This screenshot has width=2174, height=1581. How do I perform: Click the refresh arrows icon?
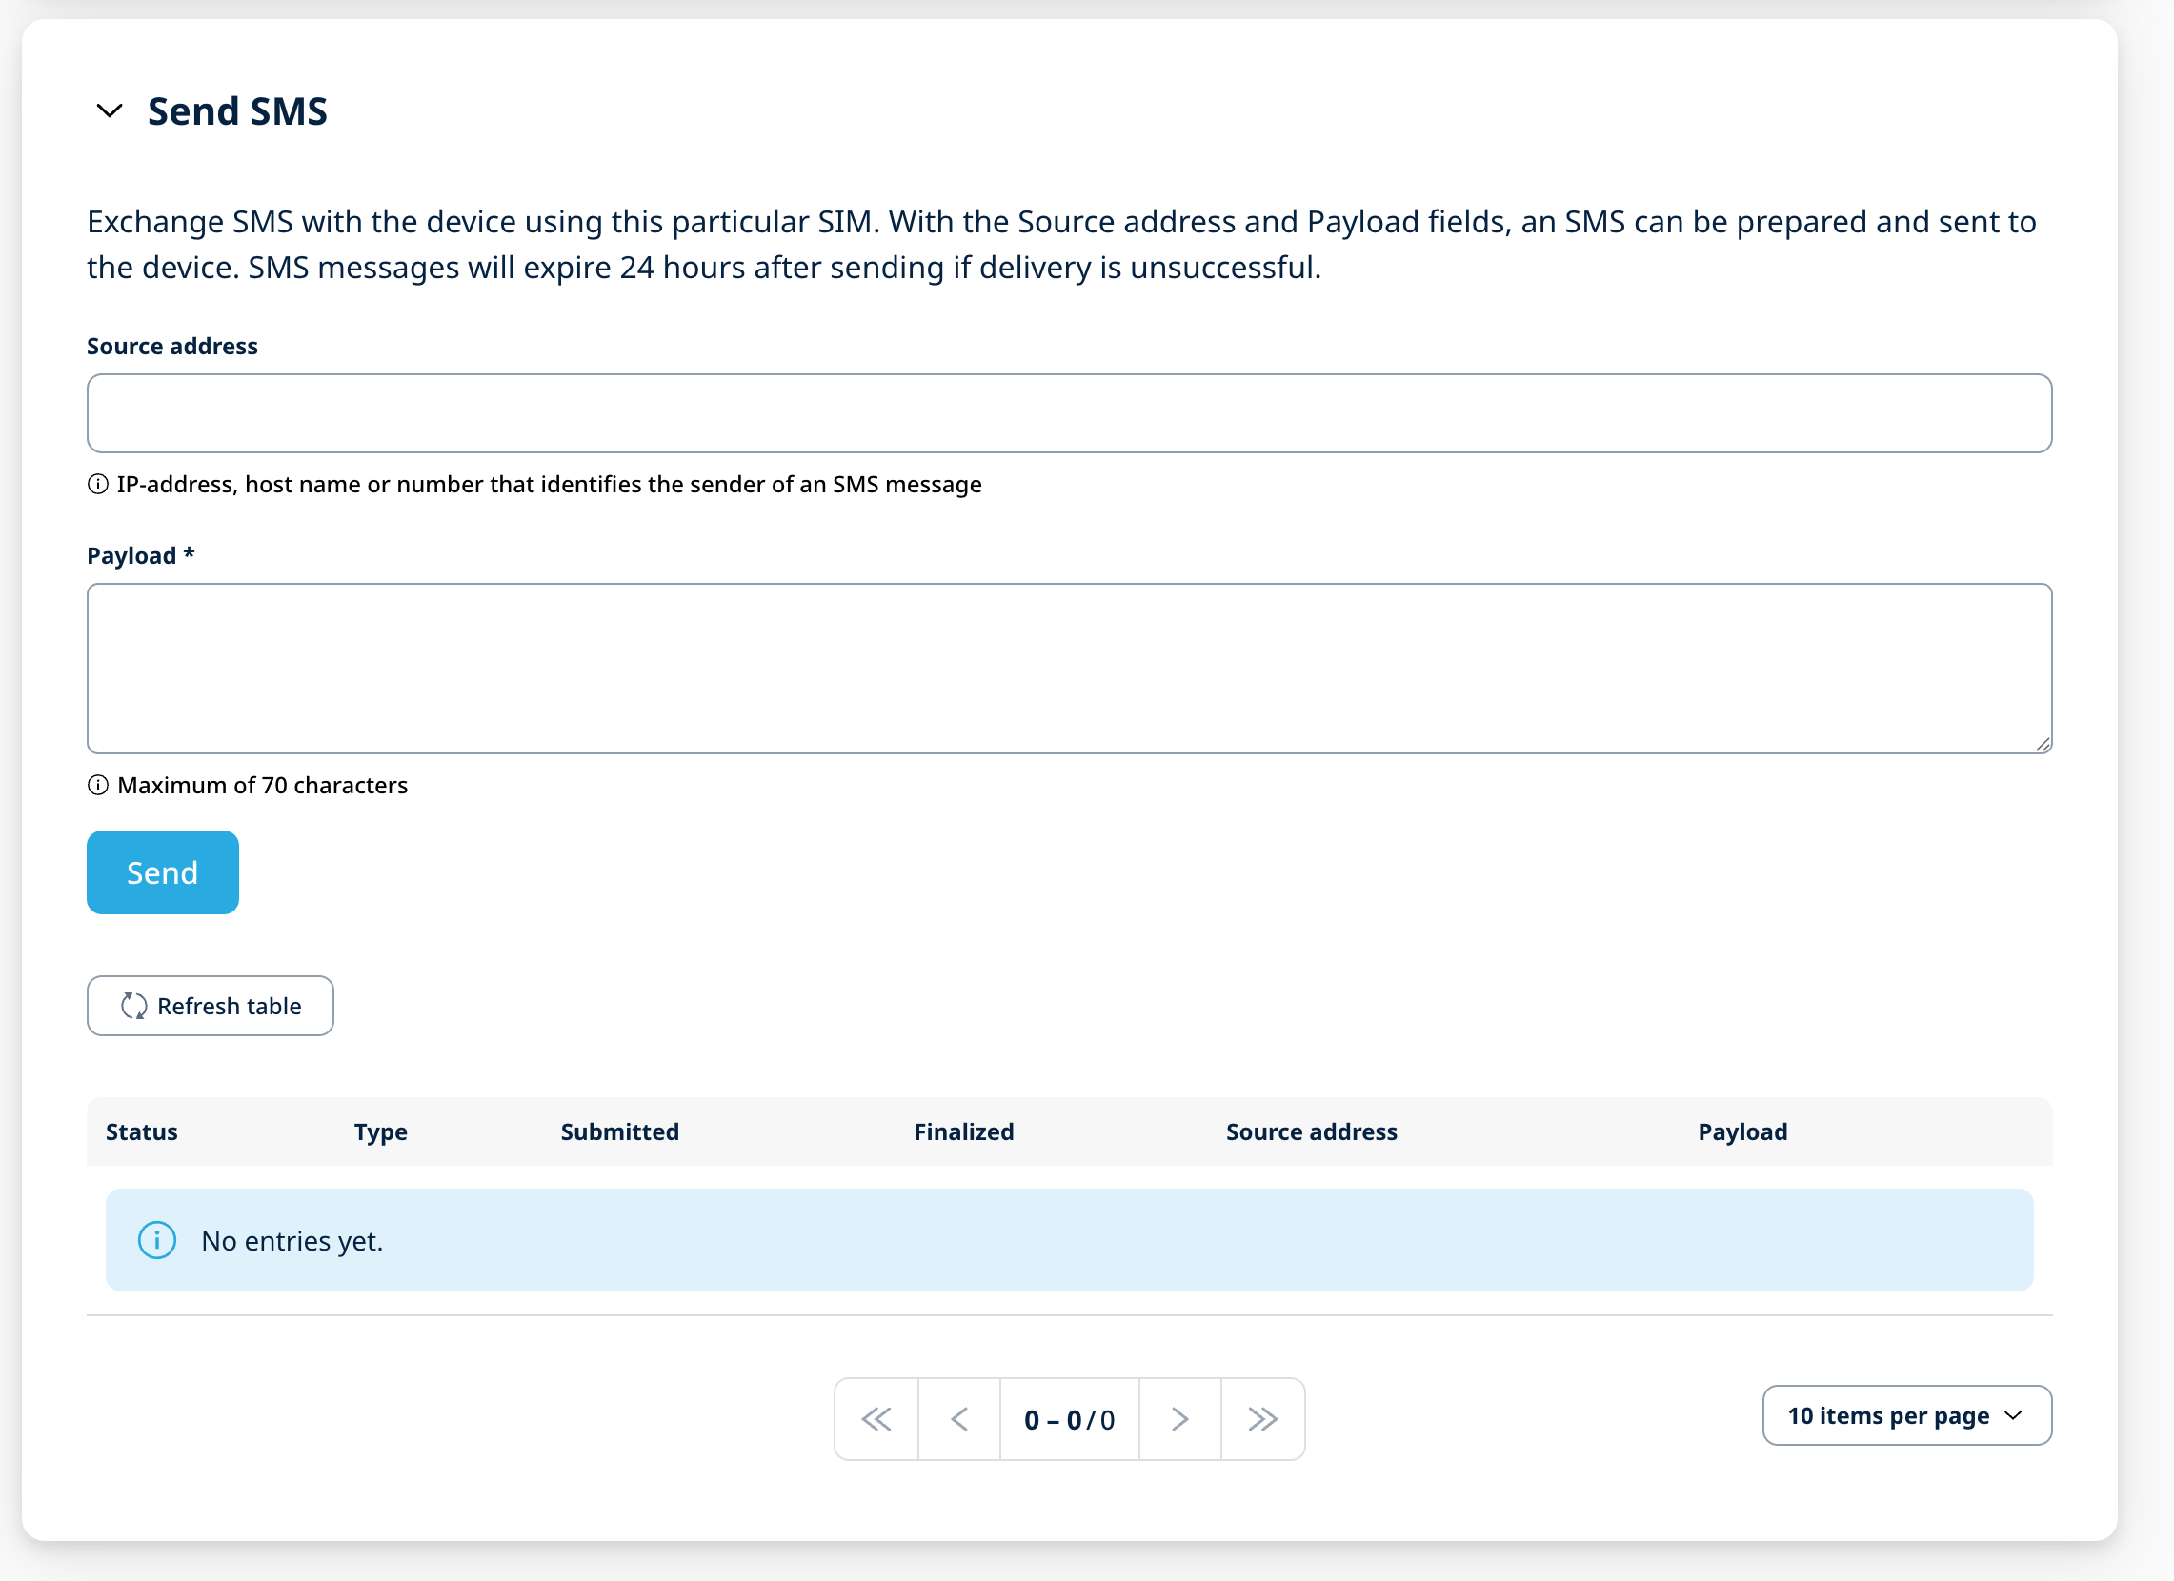coord(133,1005)
